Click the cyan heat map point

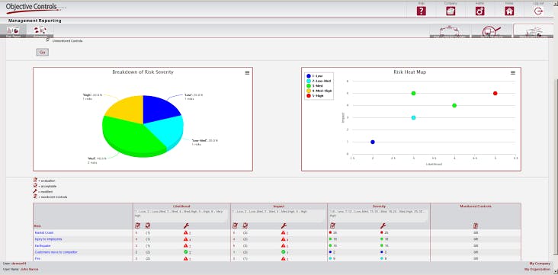point(413,117)
